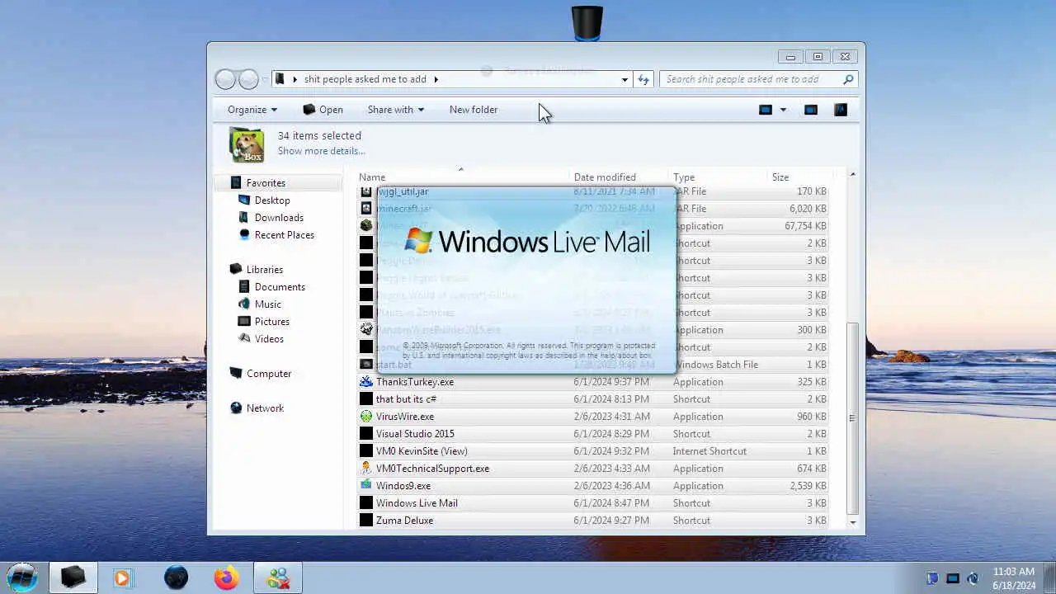Expand the arrow after the folder breadcrumb
Viewport: 1056px width, 594px height.
[436, 79]
